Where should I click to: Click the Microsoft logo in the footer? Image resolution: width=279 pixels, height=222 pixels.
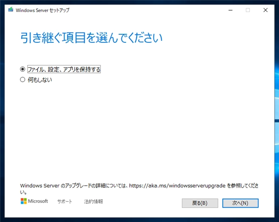pos(34,201)
